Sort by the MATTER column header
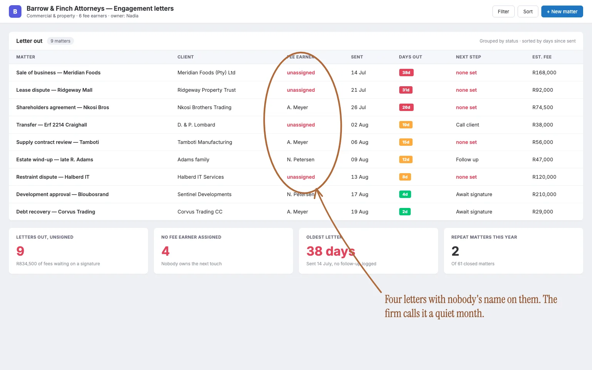This screenshot has width=592, height=370. [x=26, y=57]
